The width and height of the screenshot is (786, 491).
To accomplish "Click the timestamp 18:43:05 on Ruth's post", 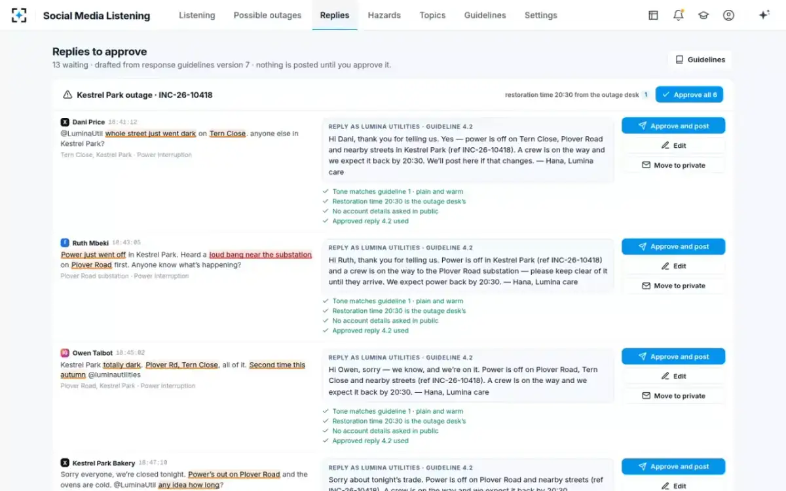I will (x=126, y=243).
